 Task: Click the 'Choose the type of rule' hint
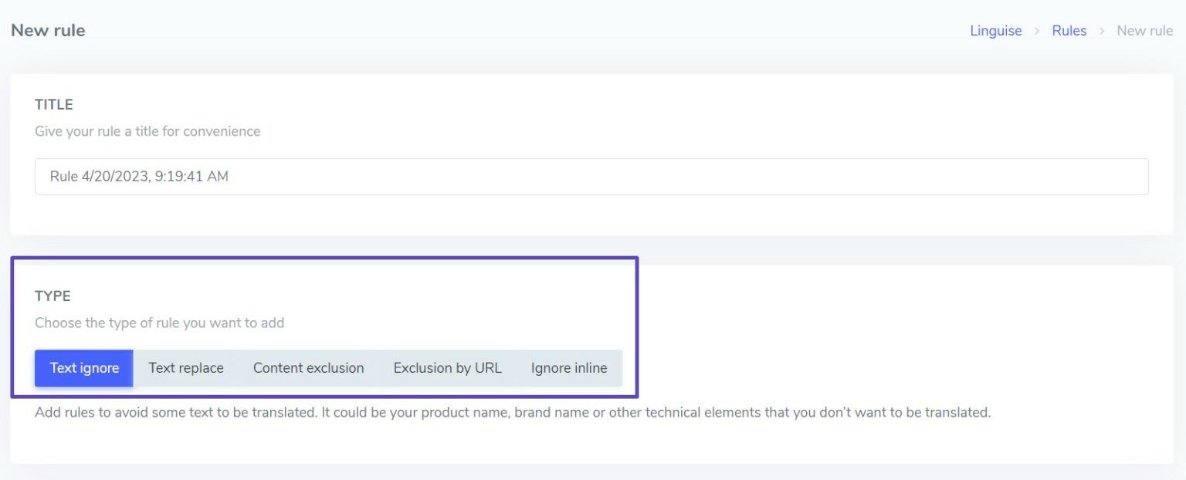pos(159,323)
